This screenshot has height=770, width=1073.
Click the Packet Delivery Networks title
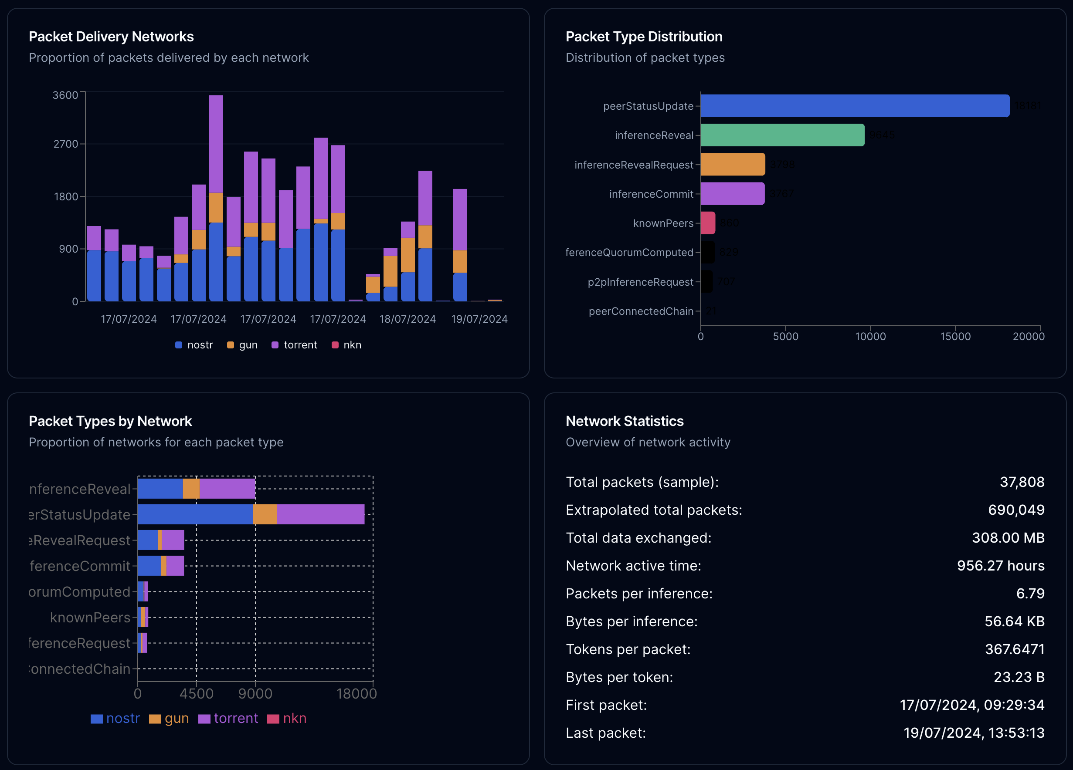pyautogui.click(x=111, y=37)
